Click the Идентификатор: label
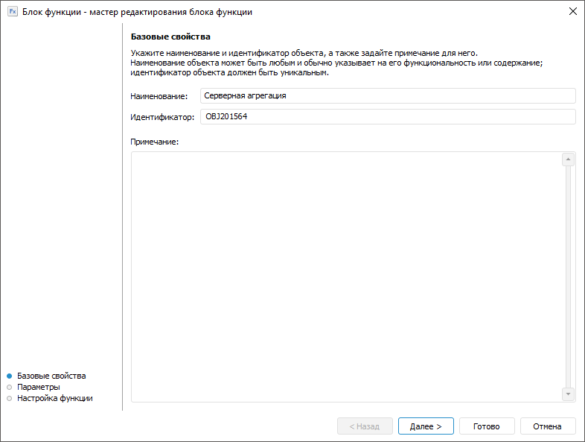 tap(162, 116)
